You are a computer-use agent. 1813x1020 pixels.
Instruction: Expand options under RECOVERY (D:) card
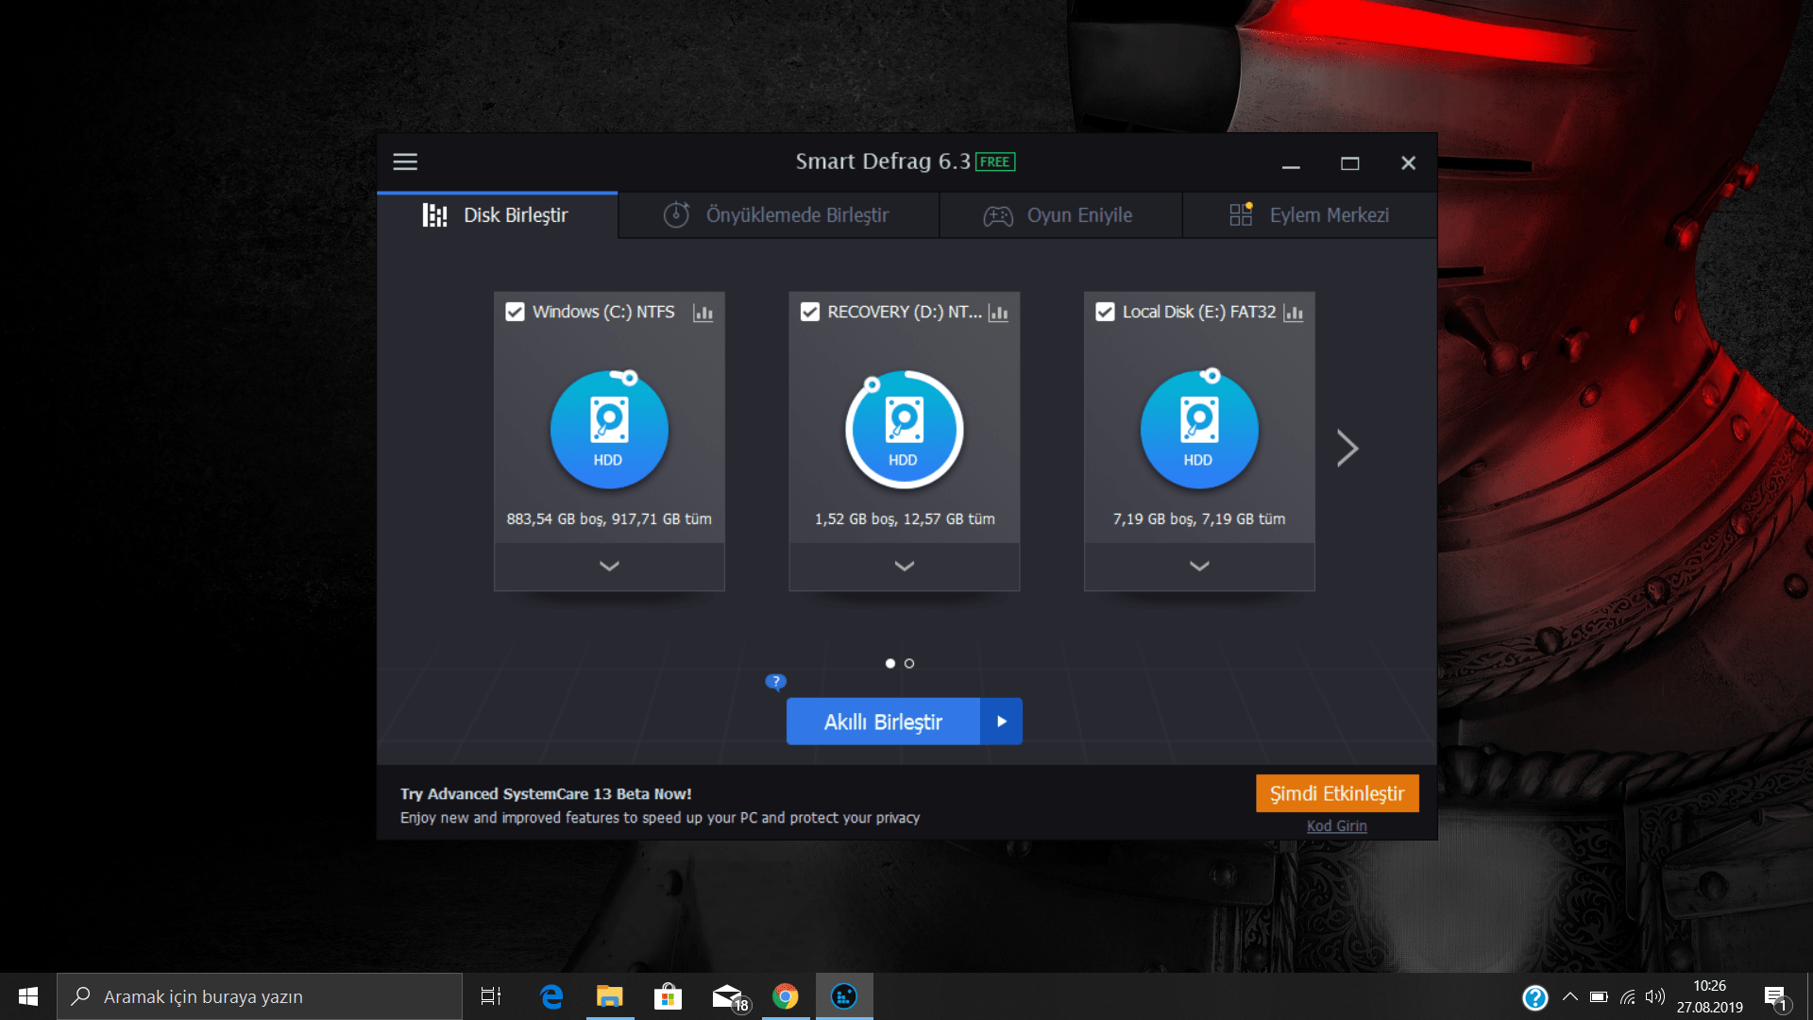click(904, 566)
